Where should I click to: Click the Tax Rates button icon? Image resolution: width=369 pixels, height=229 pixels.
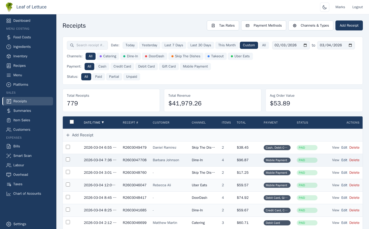tap(213, 26)
